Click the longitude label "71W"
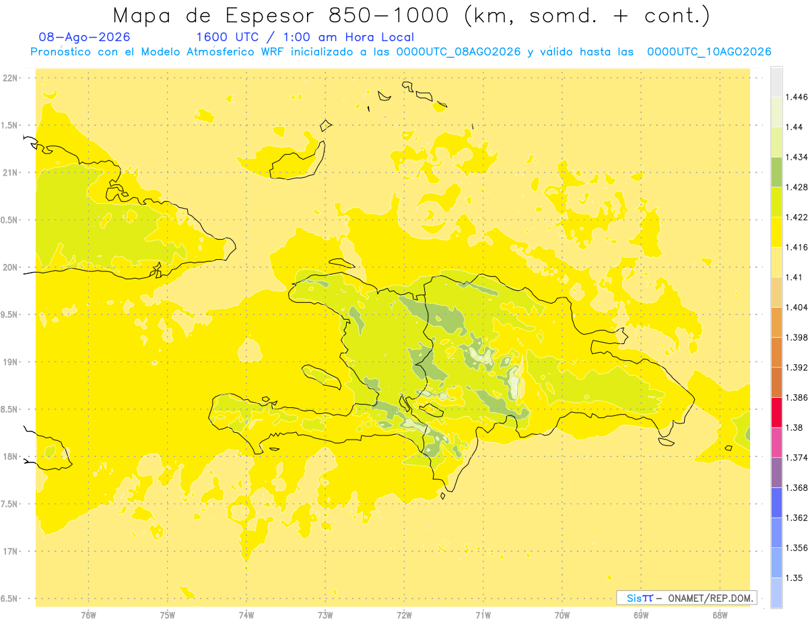The height and width of the screenshot is (624, 808). (483, 615)
